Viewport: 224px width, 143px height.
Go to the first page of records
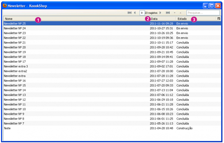pyautogui.click(x=129, y=13)
